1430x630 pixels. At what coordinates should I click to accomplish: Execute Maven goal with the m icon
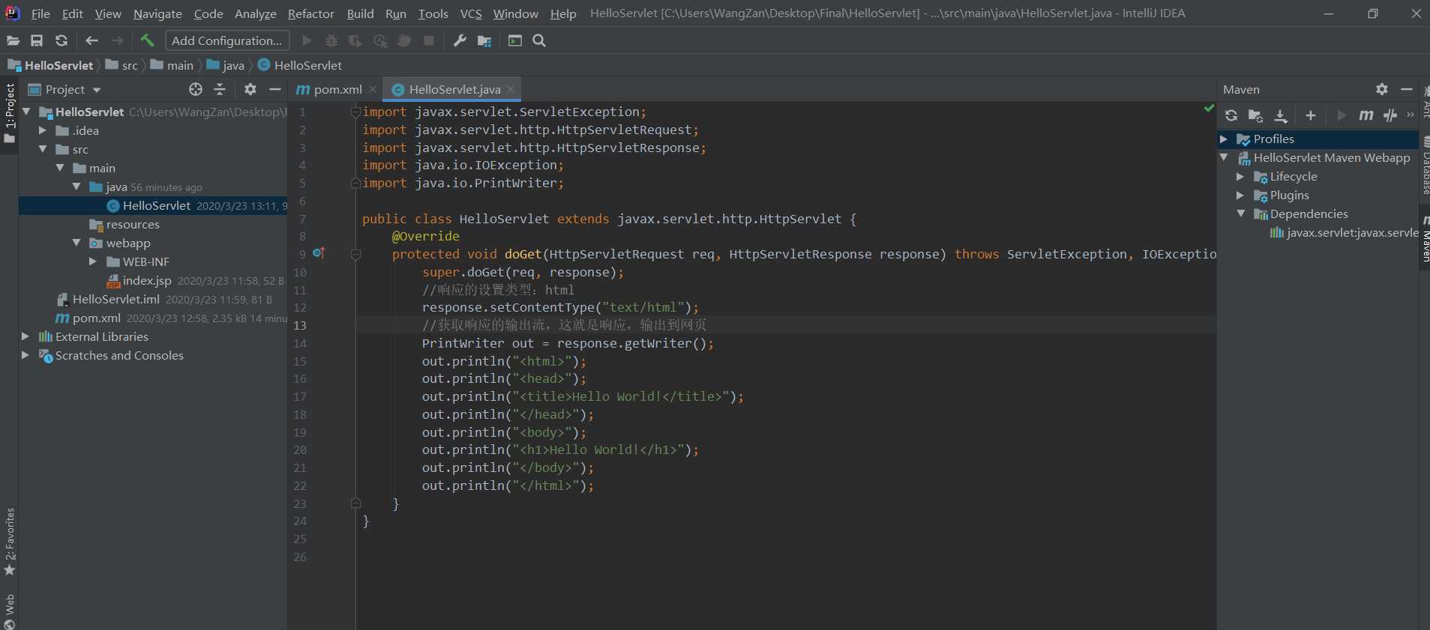click(1366, 115)
